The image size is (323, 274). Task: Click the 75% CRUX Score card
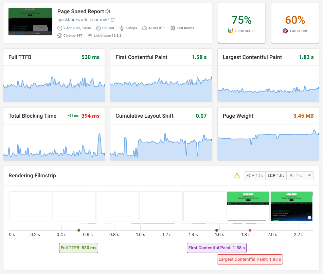(x=241, y=23)
